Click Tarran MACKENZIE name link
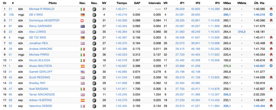 (42, 94)
